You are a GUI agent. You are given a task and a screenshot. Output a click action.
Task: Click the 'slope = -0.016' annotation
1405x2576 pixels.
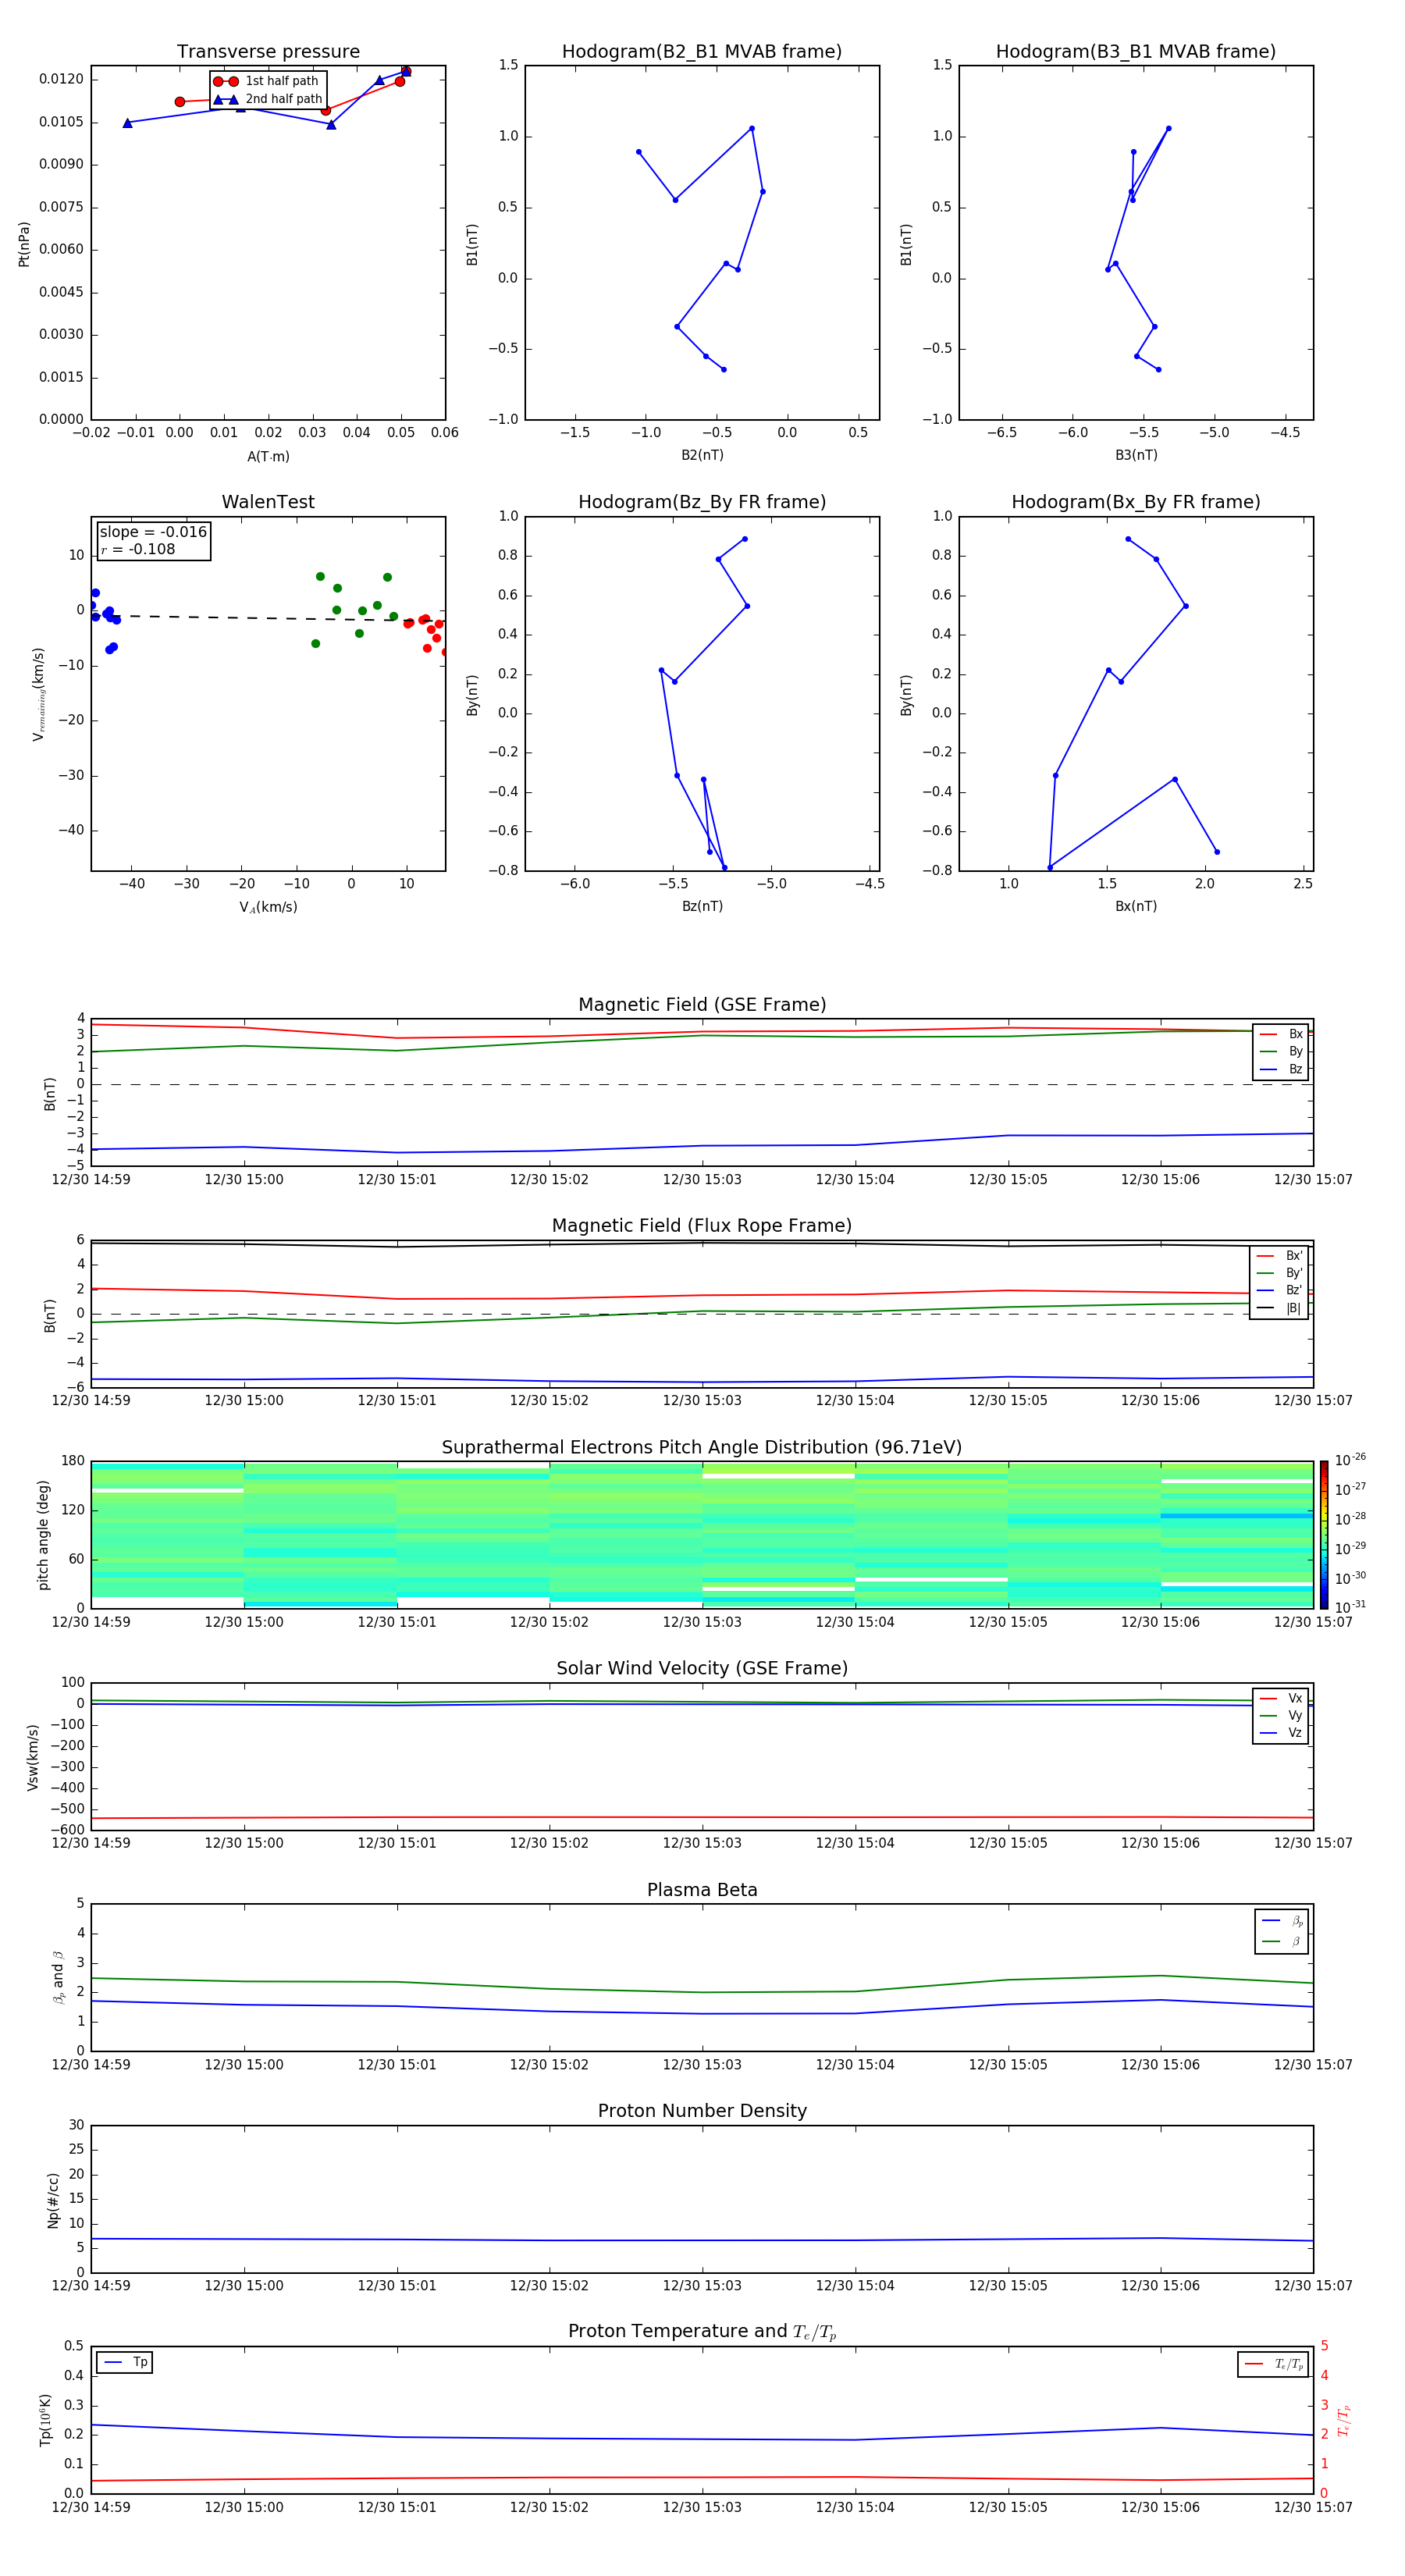[x=153, y=532]
